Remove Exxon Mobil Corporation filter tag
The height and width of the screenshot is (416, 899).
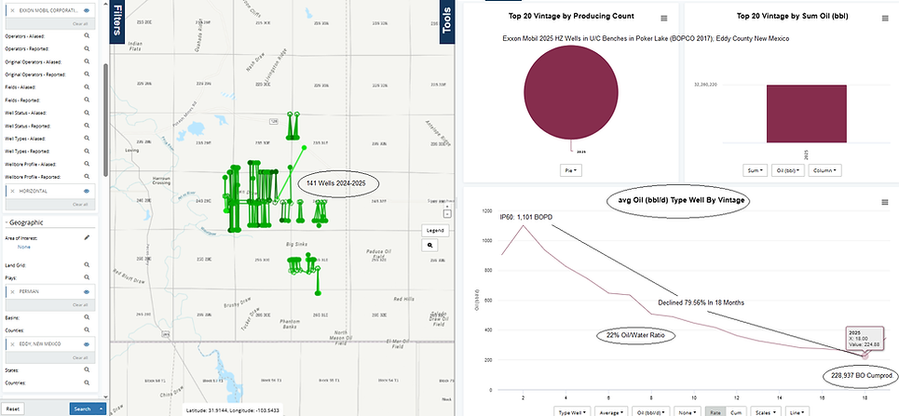point(13,10)
